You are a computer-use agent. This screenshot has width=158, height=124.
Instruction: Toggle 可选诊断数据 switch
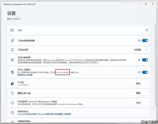pyautogui.click(x=145, y=60)
